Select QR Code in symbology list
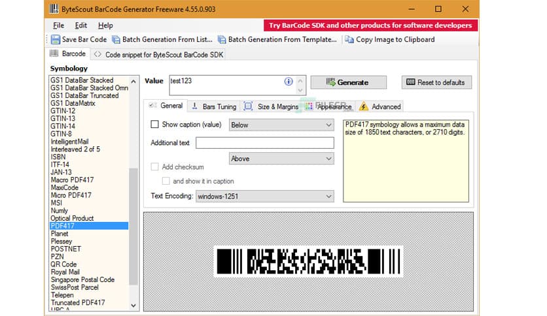Screen dimensions: 547x316 click(x=63, y=264)
